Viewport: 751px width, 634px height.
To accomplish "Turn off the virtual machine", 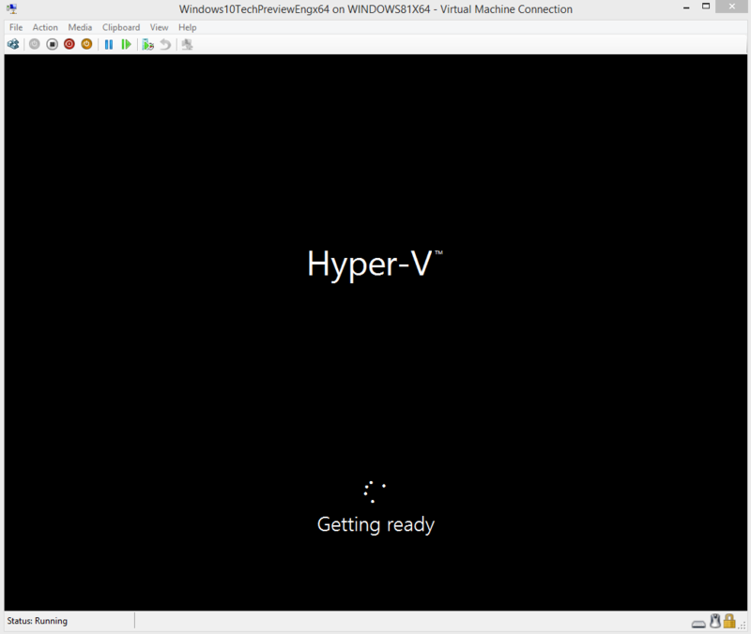I will coord(53,44).
